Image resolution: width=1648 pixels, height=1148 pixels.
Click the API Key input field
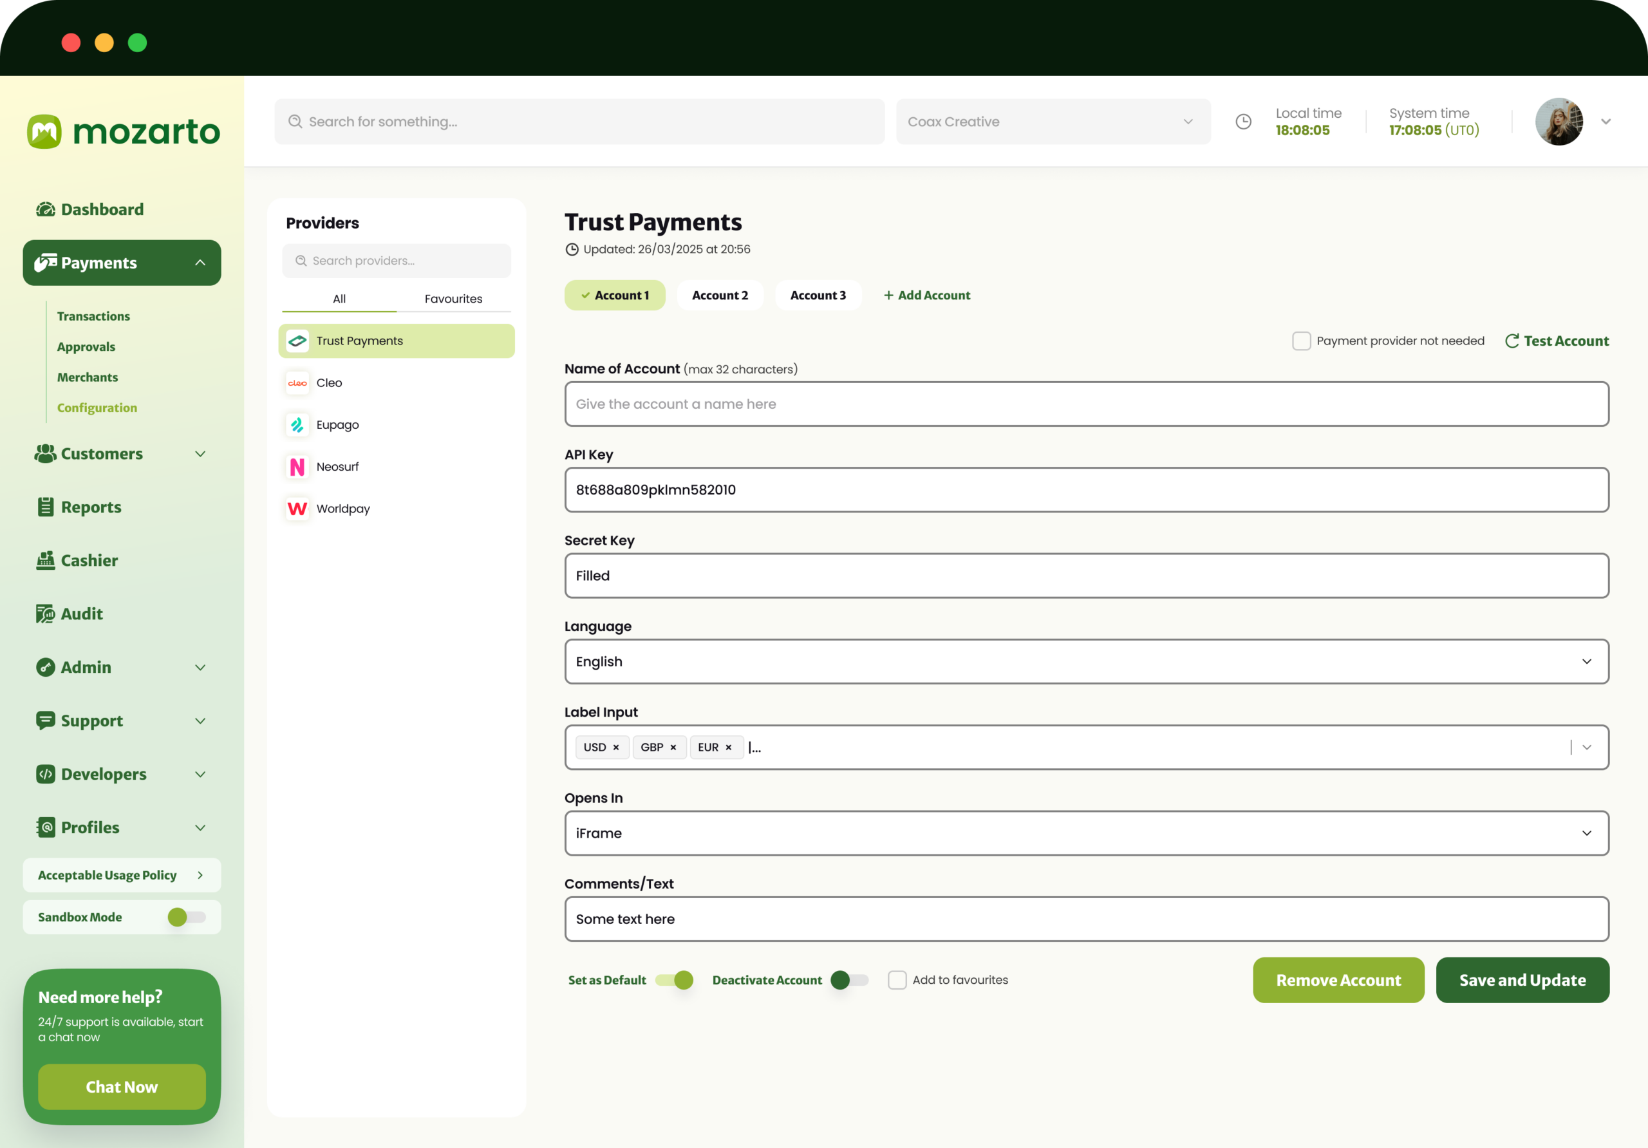click(1087, 489)
